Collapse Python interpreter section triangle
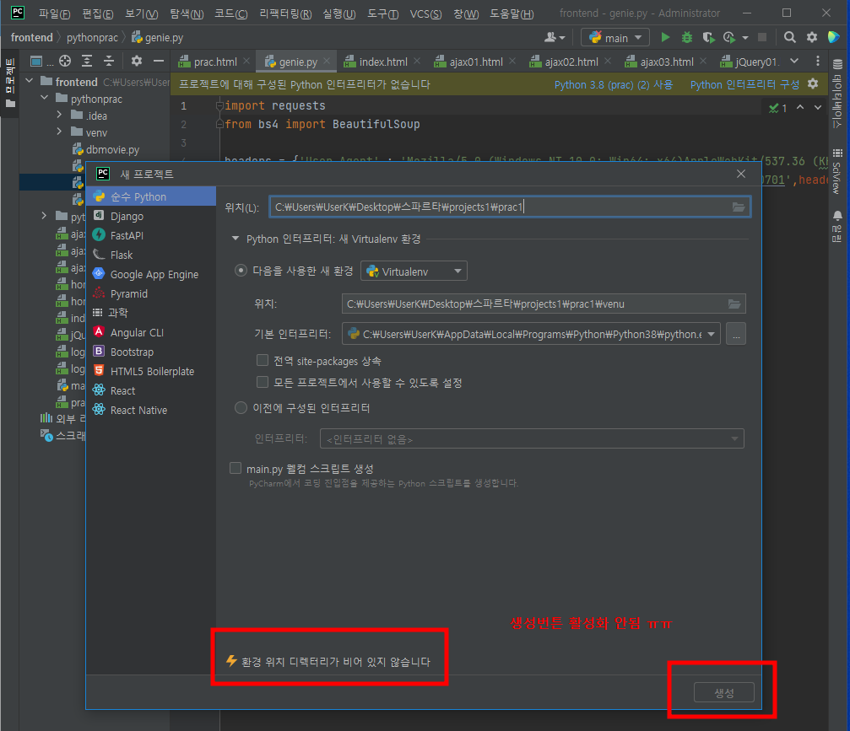The height and width of the screenshot is (731, 850). point(236,239)
